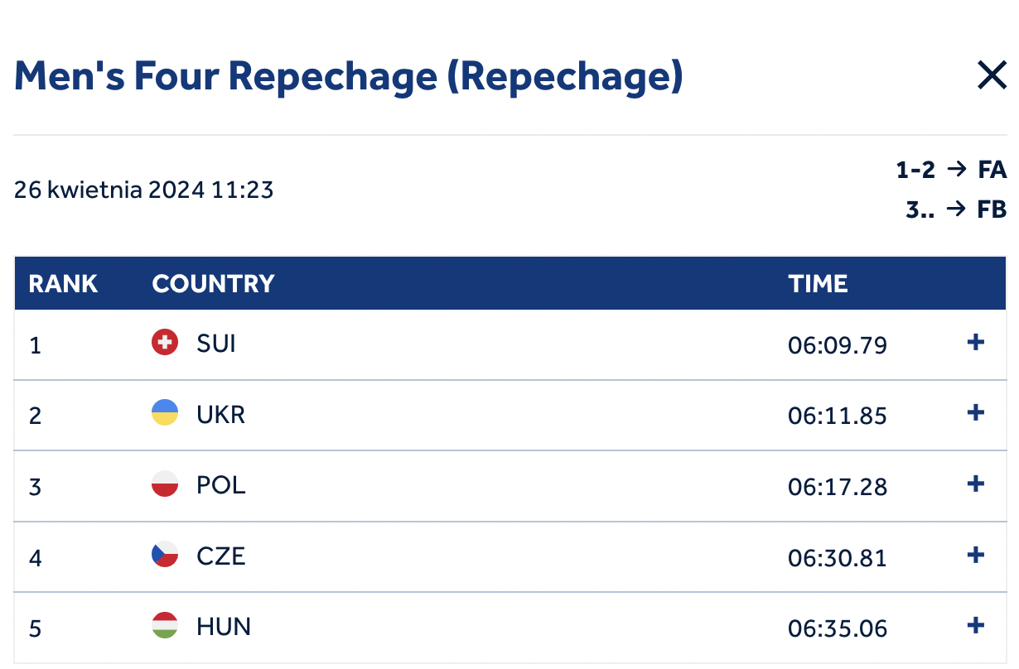Click the Czech Republic flag icon
This screenshot has width=1019, height=669.
pyautogui.click(x=165, y=554)
